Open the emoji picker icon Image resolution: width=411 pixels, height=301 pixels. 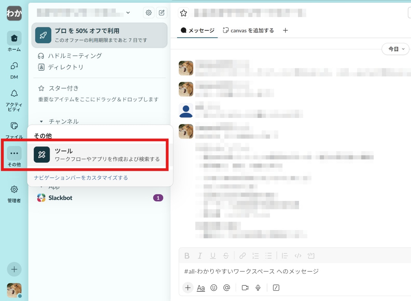[214, 288]
